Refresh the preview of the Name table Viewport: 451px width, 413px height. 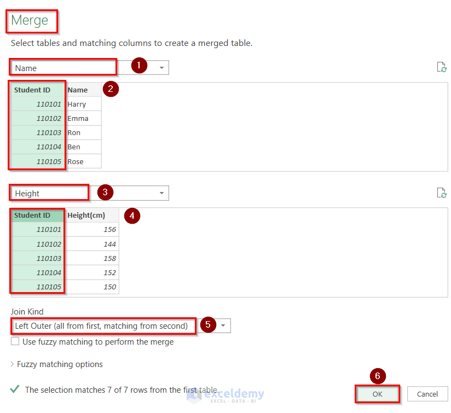pos(442,67)
